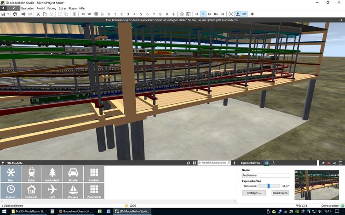Click the update available notification
The image size is (345, 215).
click(x=172, y=20)
